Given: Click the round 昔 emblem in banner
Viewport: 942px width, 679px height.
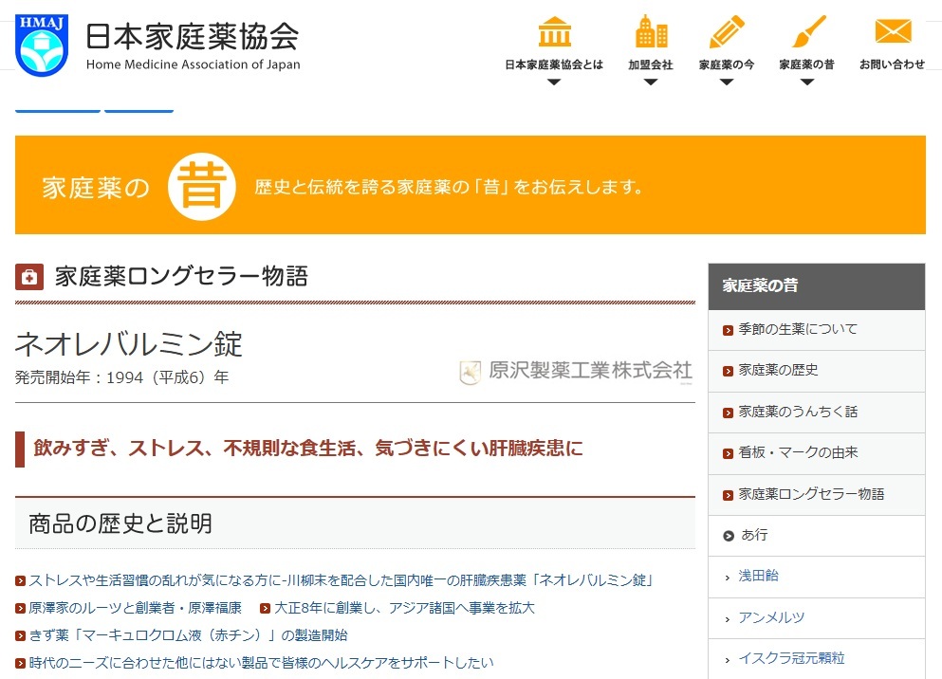Looking at the screenshot, I should (202, 187).
